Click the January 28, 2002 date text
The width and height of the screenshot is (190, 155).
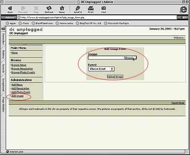point(167,29)
